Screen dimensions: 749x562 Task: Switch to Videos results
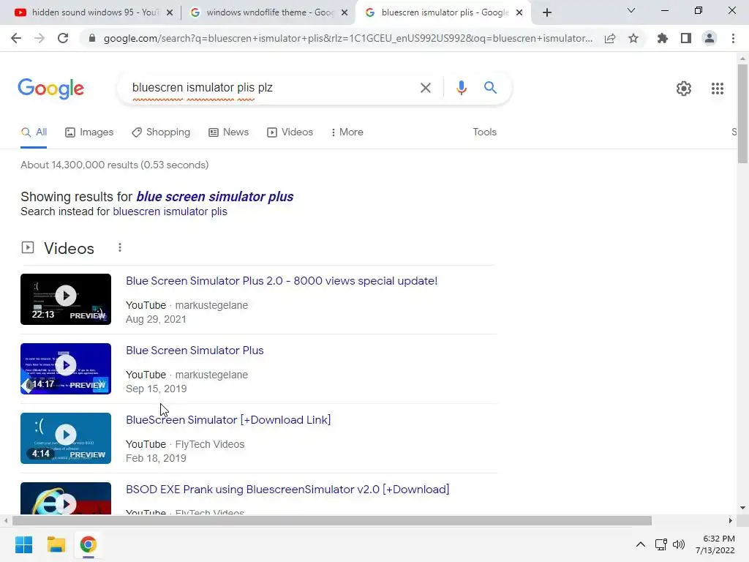290,132
